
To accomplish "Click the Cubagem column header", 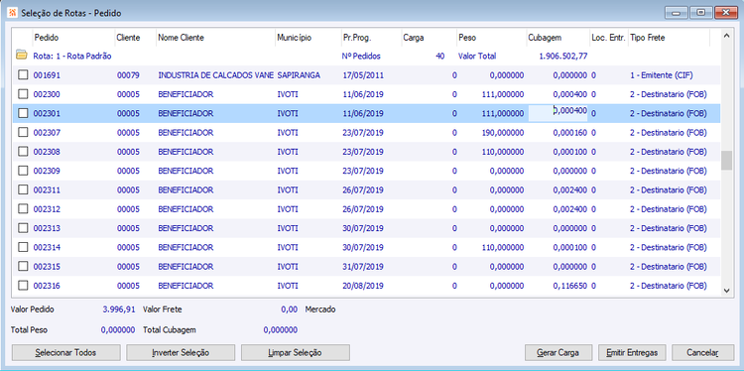I will point(558,38).
